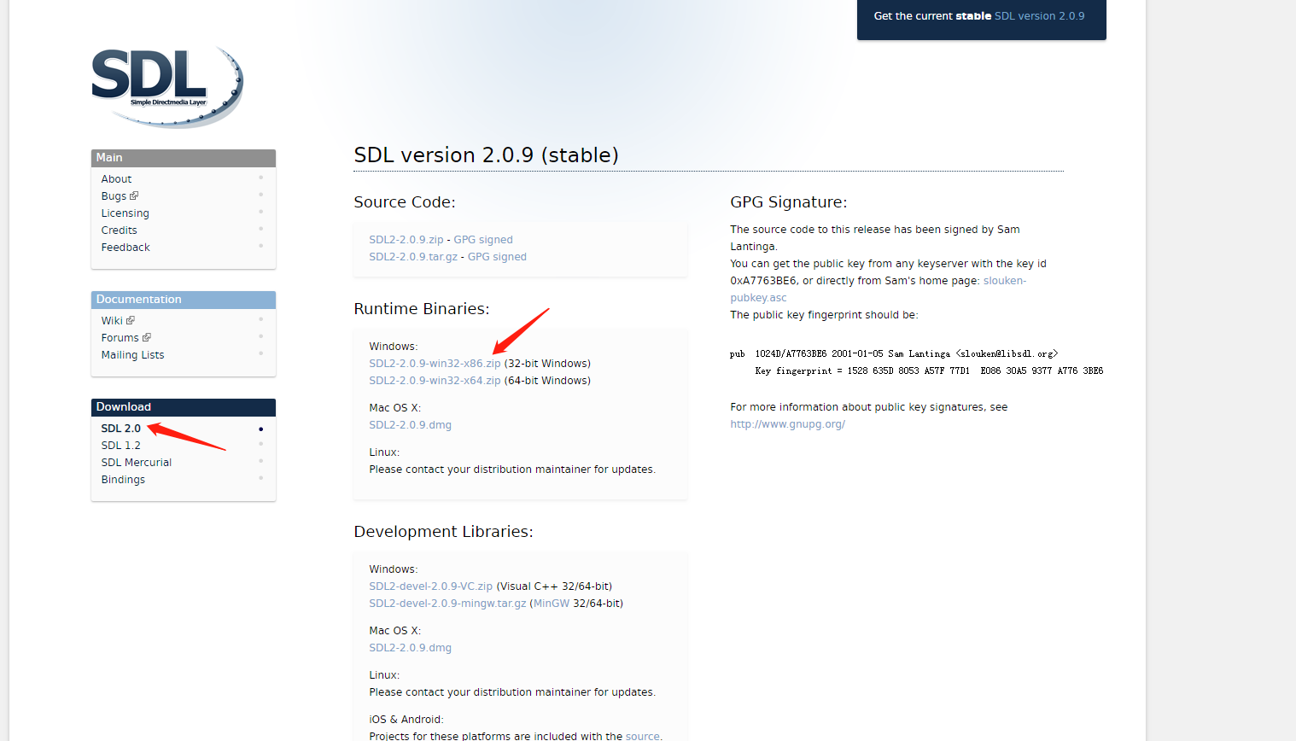Select SDL 1.2 download page

(120, 446)
